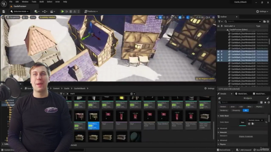The width and height of the screenshot is (271, 152).
Task: Click the Details panel search field
Action: click(x=238, y=102)
